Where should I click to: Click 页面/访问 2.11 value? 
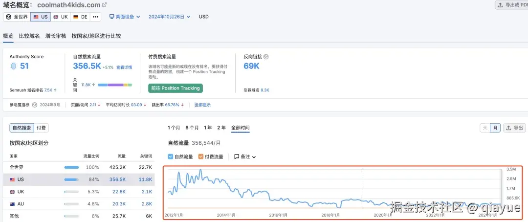93,105
